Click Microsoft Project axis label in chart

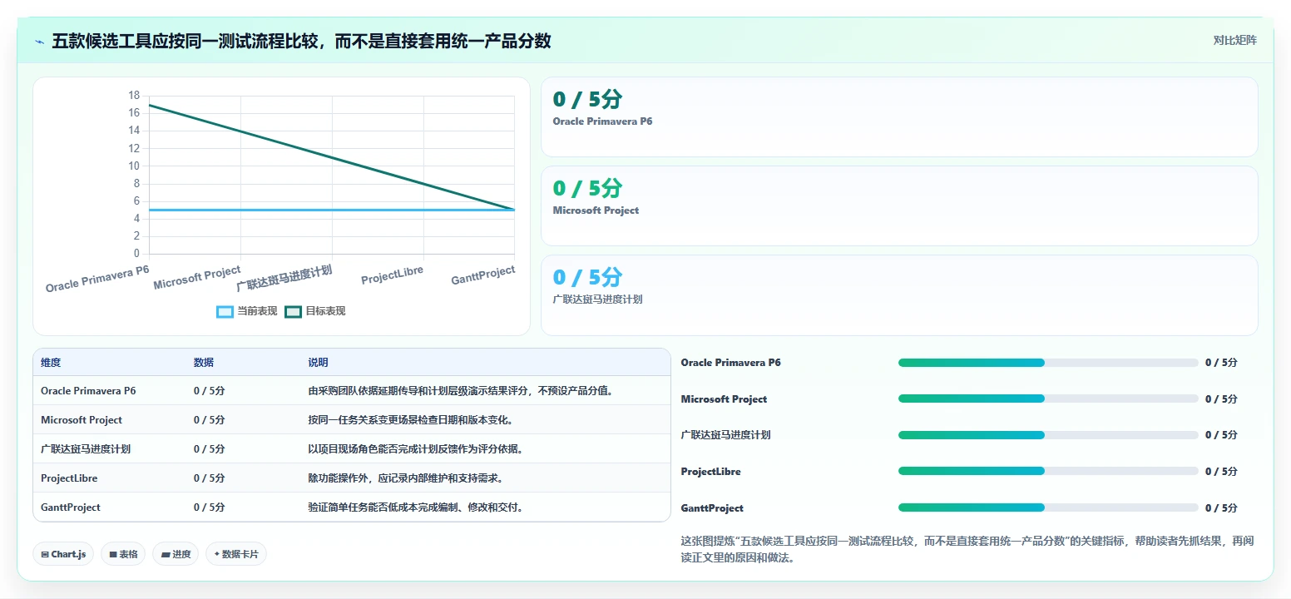[197, 277]
